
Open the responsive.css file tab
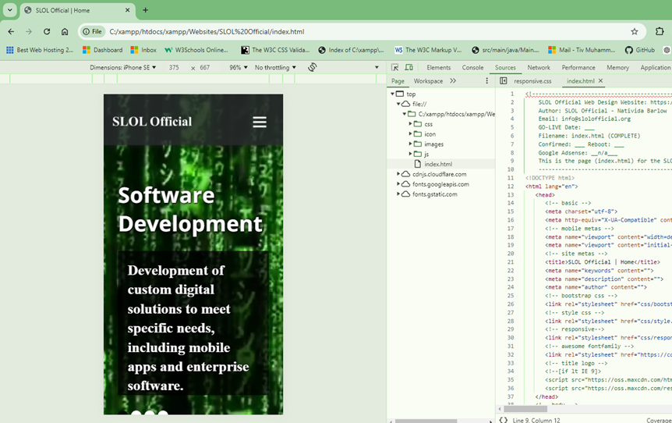(x=532, y=81)
